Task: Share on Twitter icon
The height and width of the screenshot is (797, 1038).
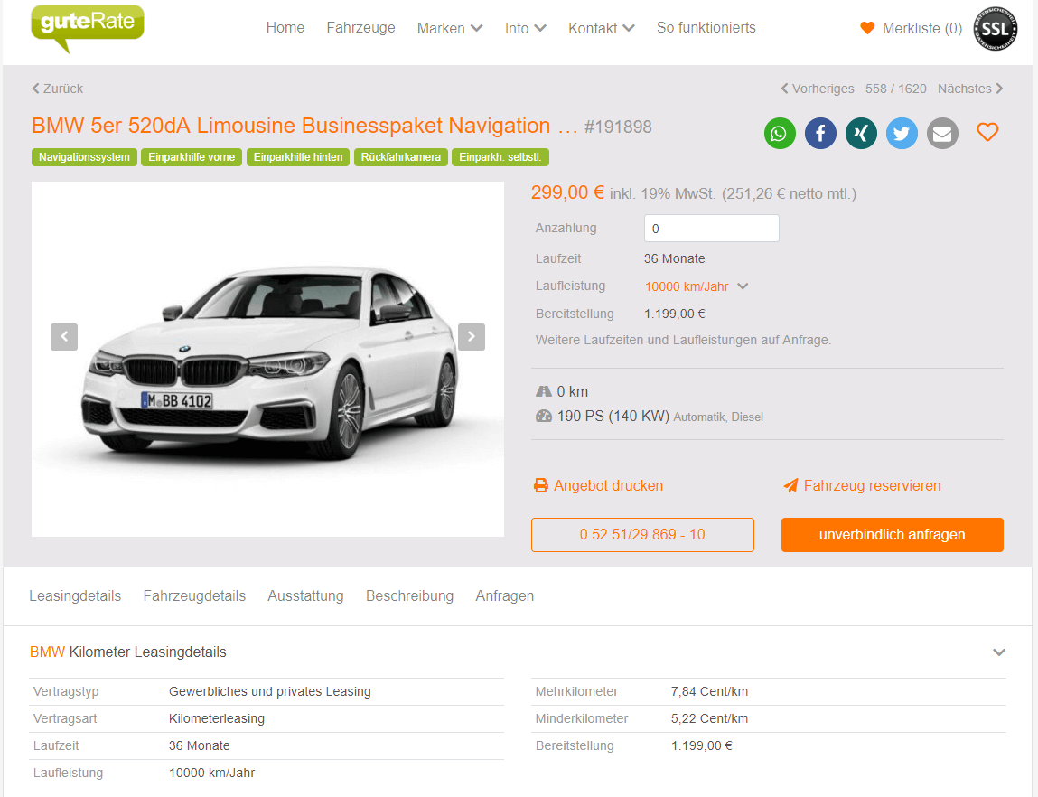Action: pos(902,133)
